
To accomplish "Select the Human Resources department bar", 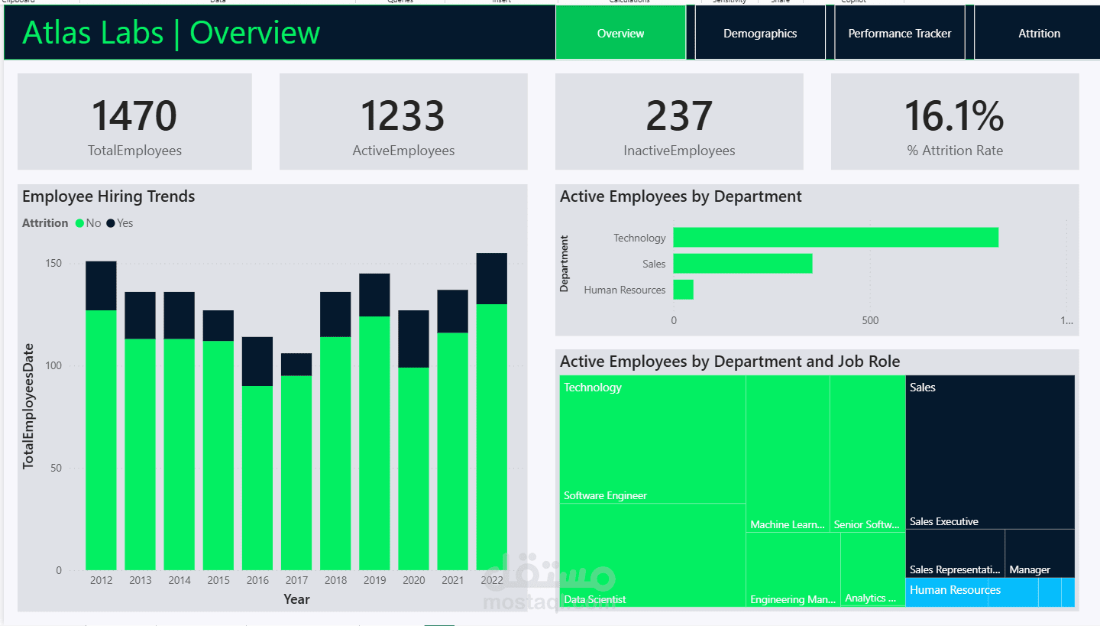I will 683,290.
